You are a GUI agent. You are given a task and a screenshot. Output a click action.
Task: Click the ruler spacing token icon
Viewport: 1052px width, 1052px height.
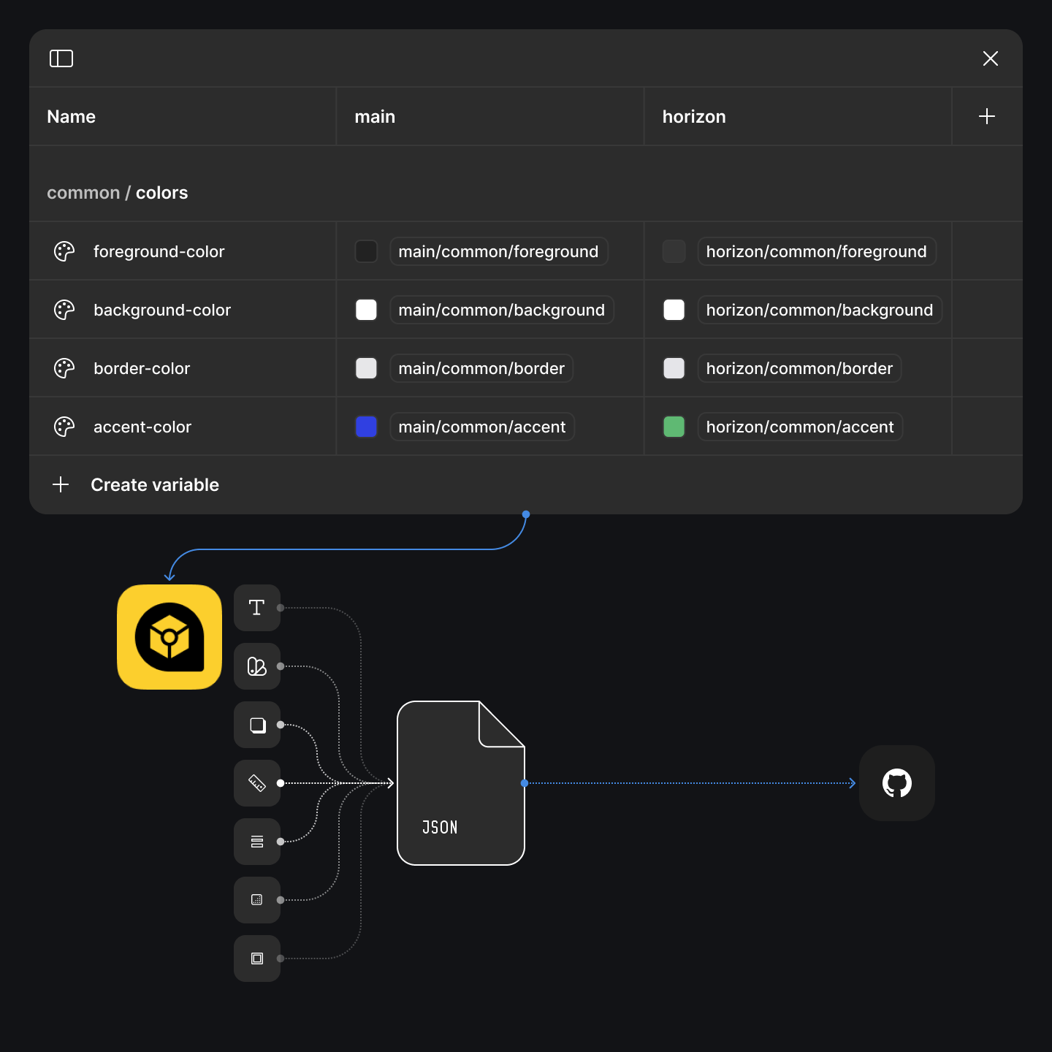[256, 782]
